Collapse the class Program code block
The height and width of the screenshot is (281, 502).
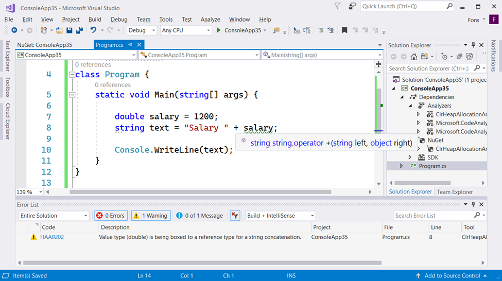click(x=73, y=75)
